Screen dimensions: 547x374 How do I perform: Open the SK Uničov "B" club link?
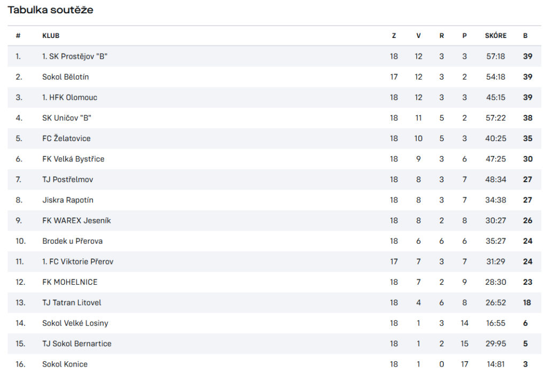pos(67,118)
